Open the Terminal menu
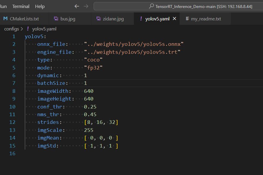The width and height of the screenshot is (263, 175). pos(21,6)
